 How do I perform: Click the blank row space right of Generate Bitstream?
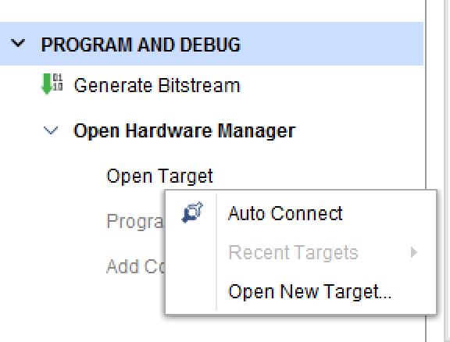pyautogui.click(x=330, y=86)
